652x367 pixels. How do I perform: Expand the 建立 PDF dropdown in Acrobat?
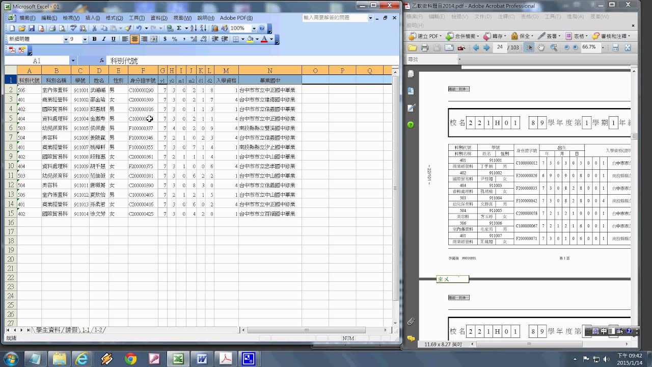coord(441,36)
